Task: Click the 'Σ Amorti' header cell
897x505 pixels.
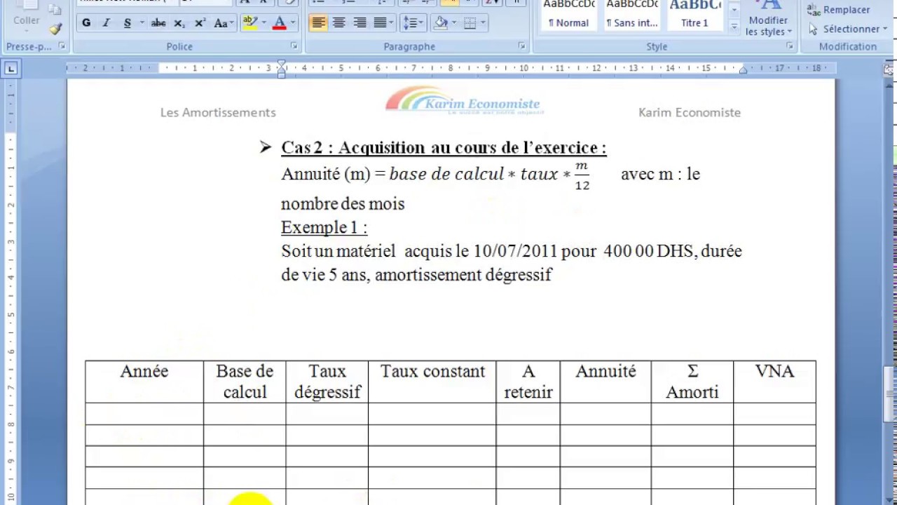Action: [x=692, y=382]
